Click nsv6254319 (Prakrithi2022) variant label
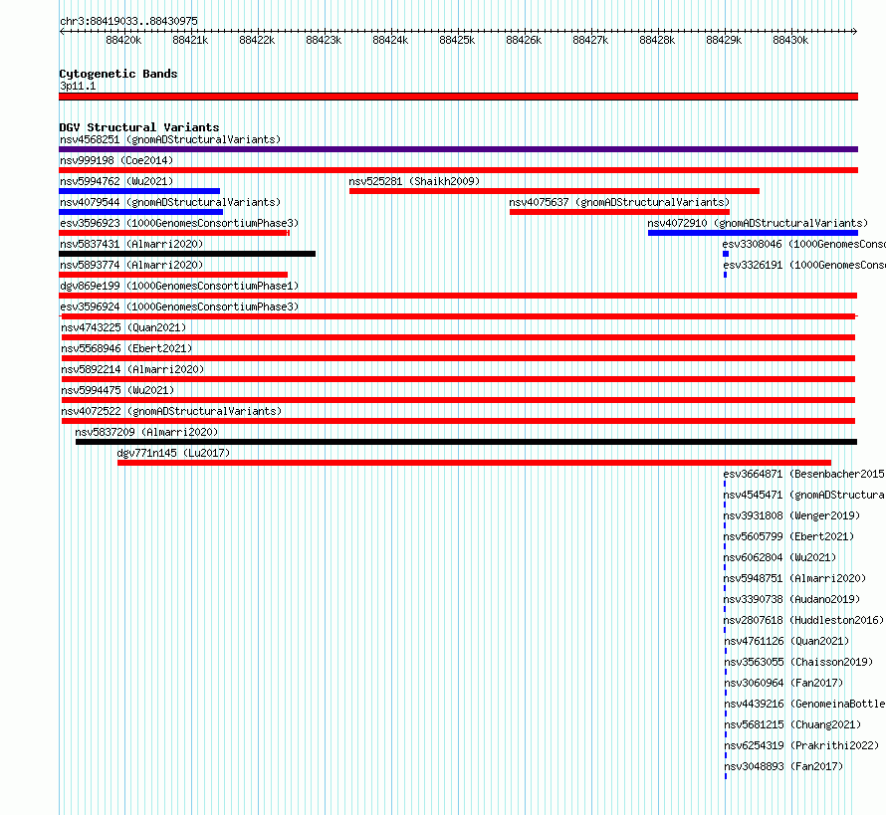The width and height of the screenshot is (886, 815). click(x=801, y=745)
